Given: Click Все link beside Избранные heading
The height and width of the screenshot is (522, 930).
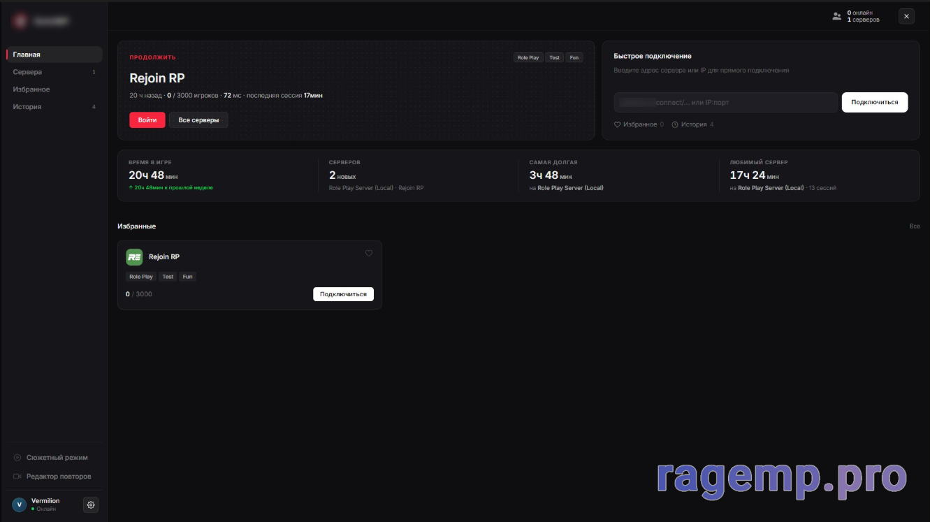Looking at the screenshot, I should (x=915, y=226).
